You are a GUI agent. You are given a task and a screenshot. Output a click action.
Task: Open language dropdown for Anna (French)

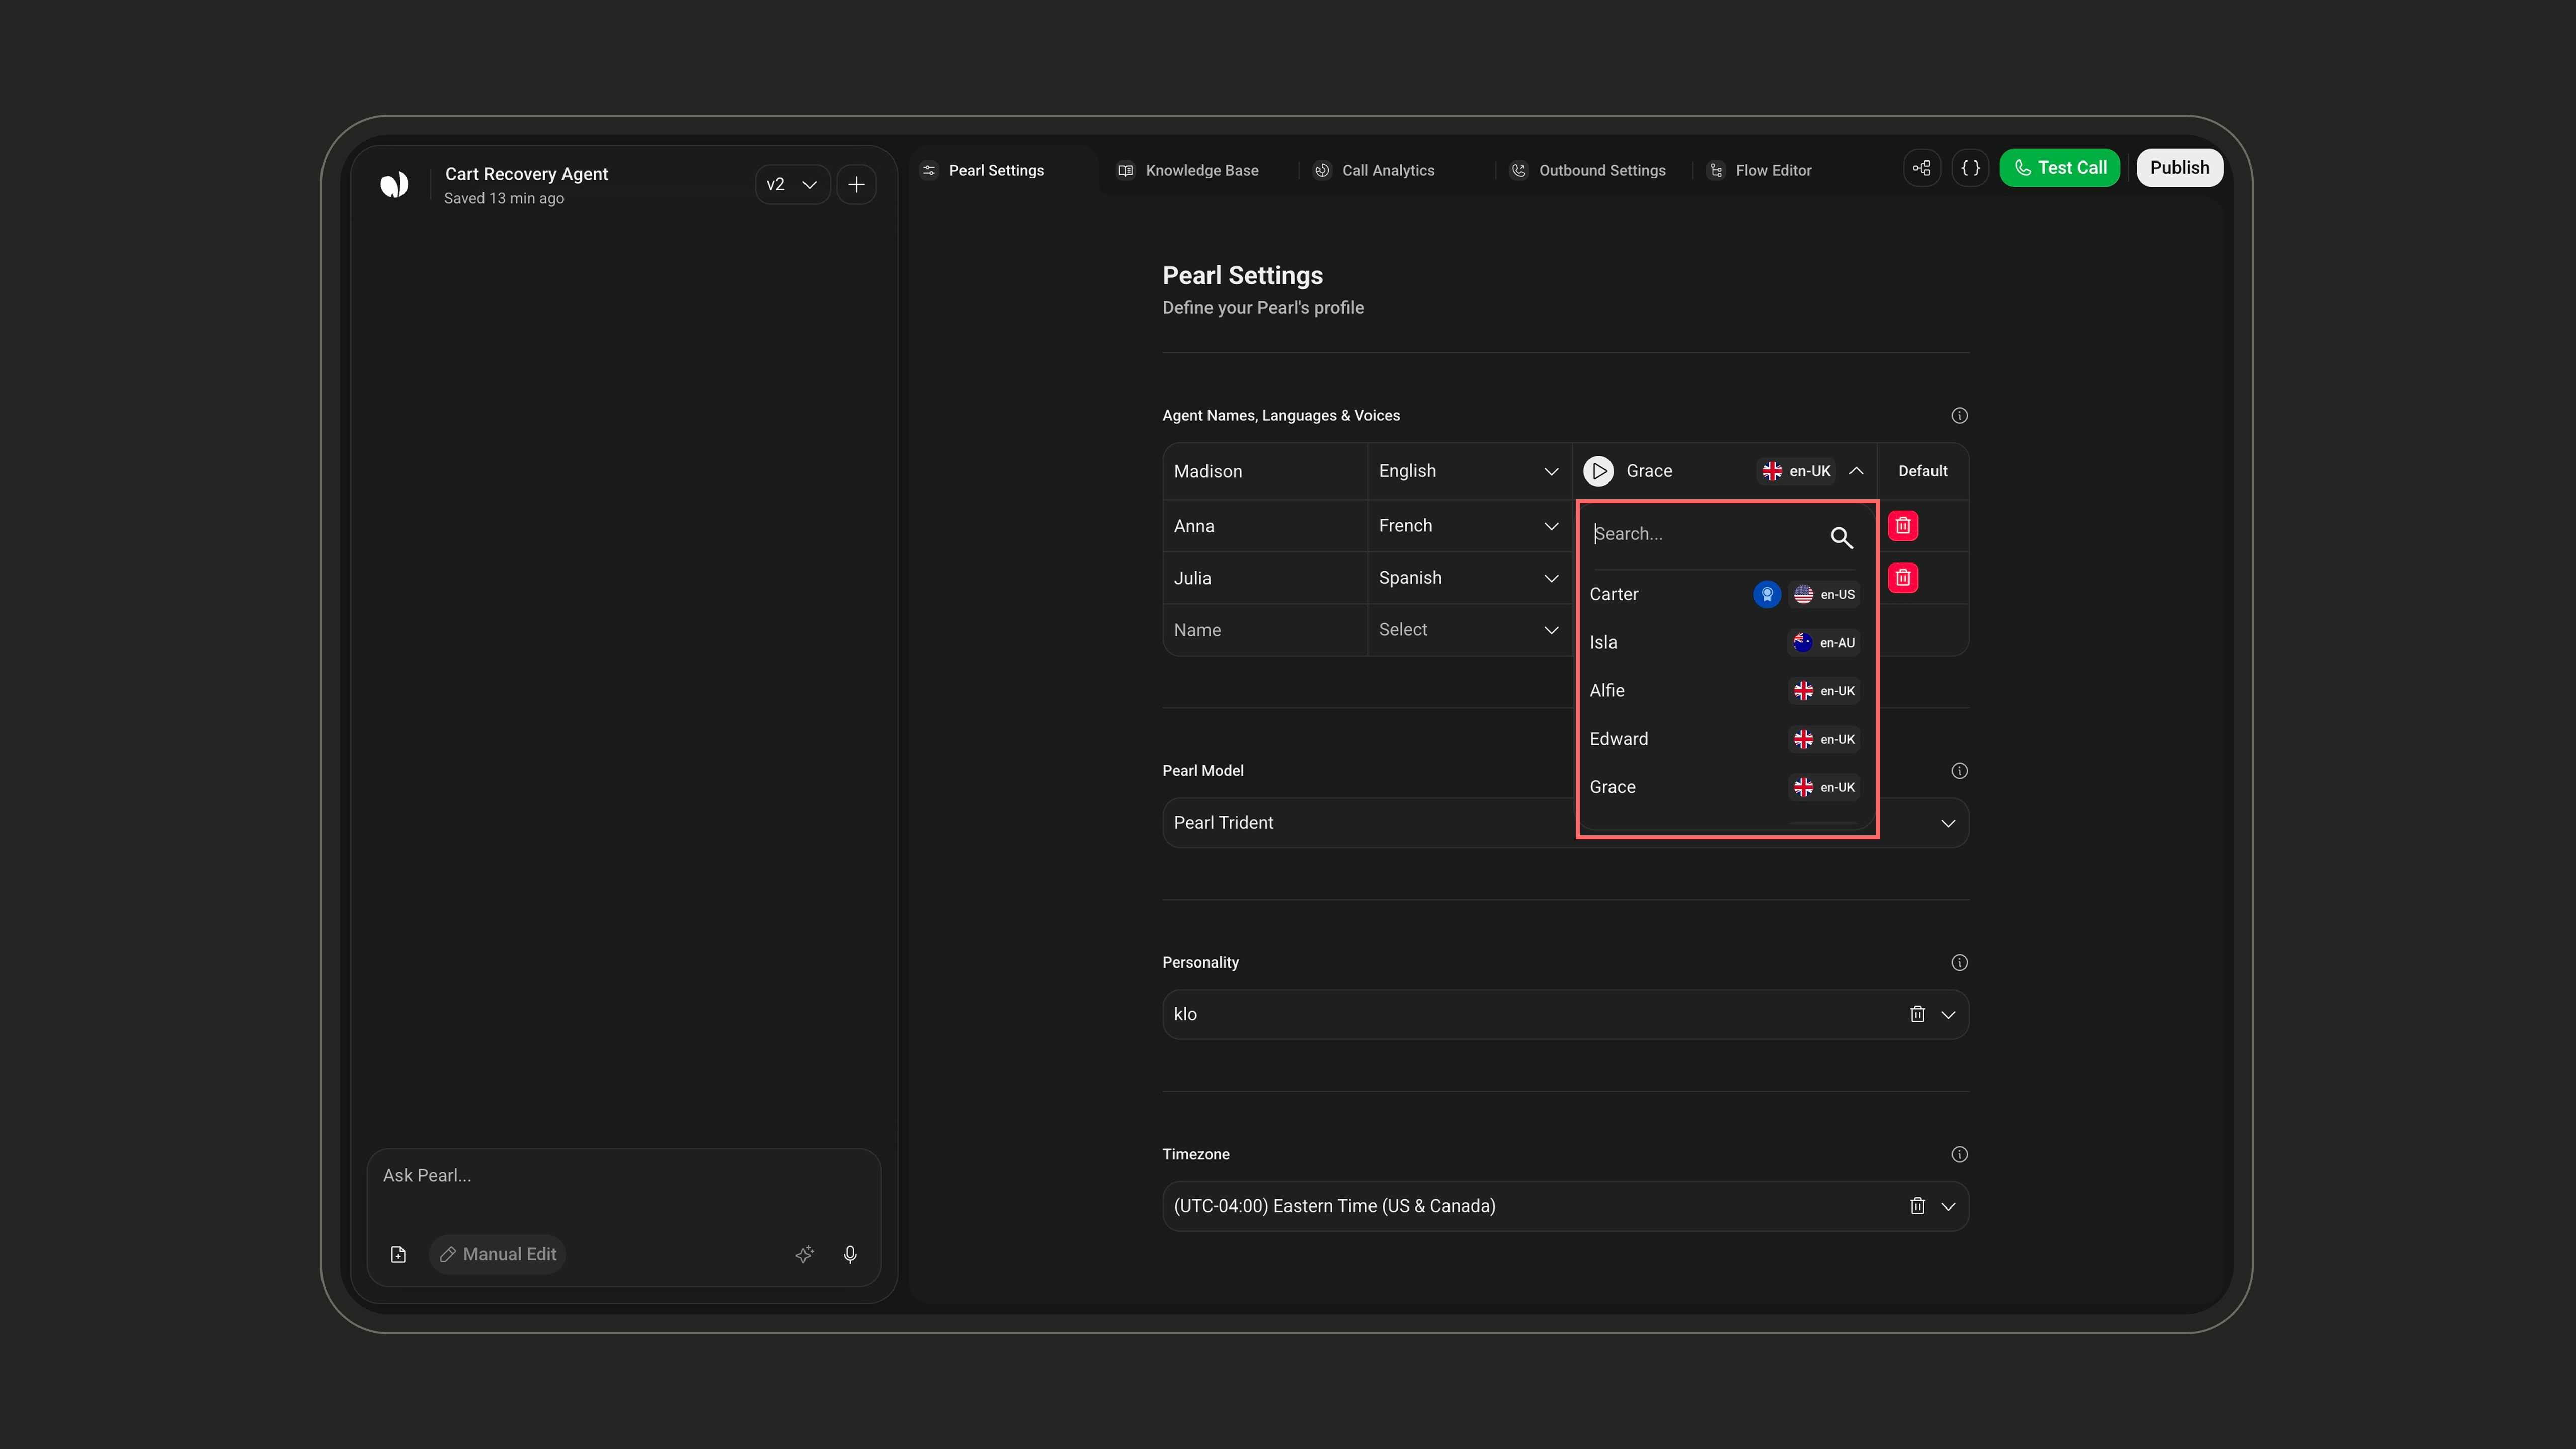[1469, 526]
